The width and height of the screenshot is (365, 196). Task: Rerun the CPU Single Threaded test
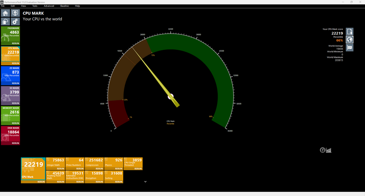[138, 169]
